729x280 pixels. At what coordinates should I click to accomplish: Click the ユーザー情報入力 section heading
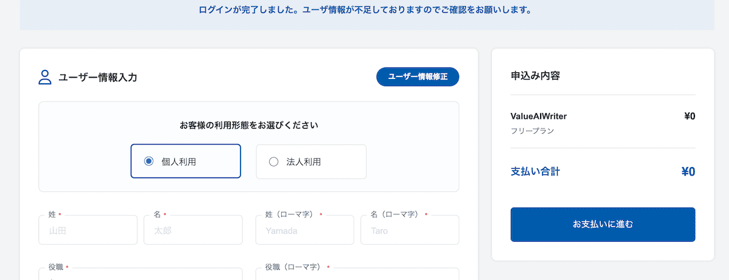point(98,77)
